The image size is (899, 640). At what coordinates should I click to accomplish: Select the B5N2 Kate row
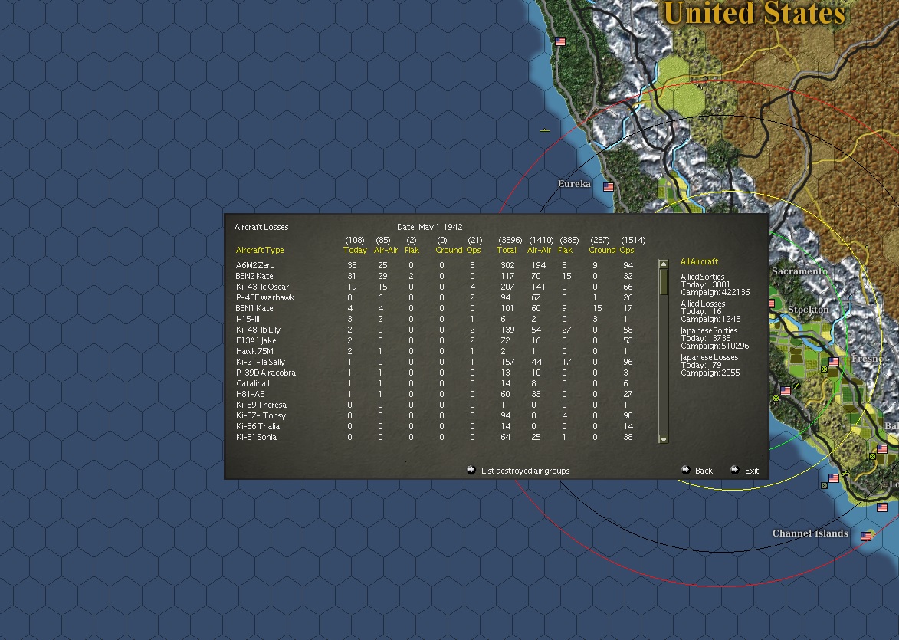435,276
